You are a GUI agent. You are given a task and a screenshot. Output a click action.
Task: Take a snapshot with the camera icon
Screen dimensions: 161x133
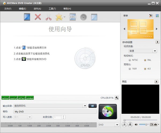(156, 124)
